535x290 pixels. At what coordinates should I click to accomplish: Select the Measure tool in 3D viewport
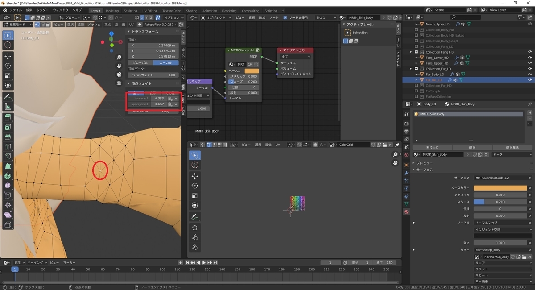[x=8, y=106]
